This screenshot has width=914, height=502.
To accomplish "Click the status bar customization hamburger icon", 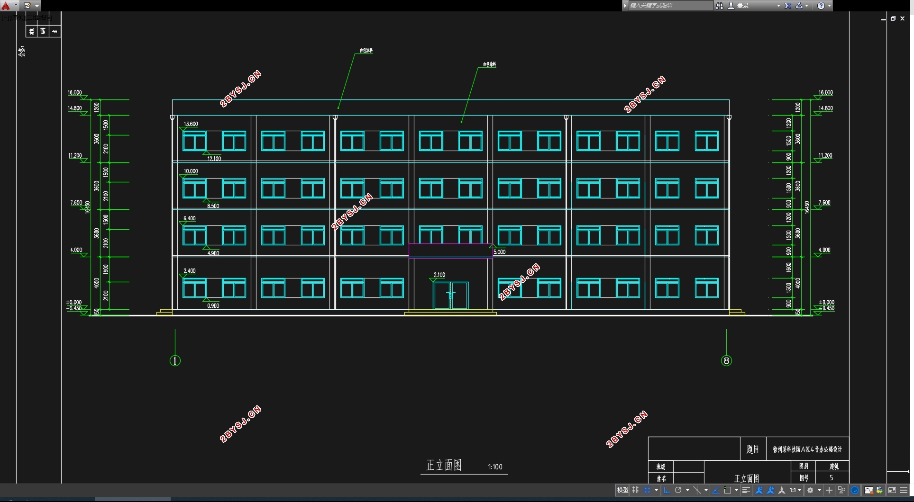I will 904,490.
